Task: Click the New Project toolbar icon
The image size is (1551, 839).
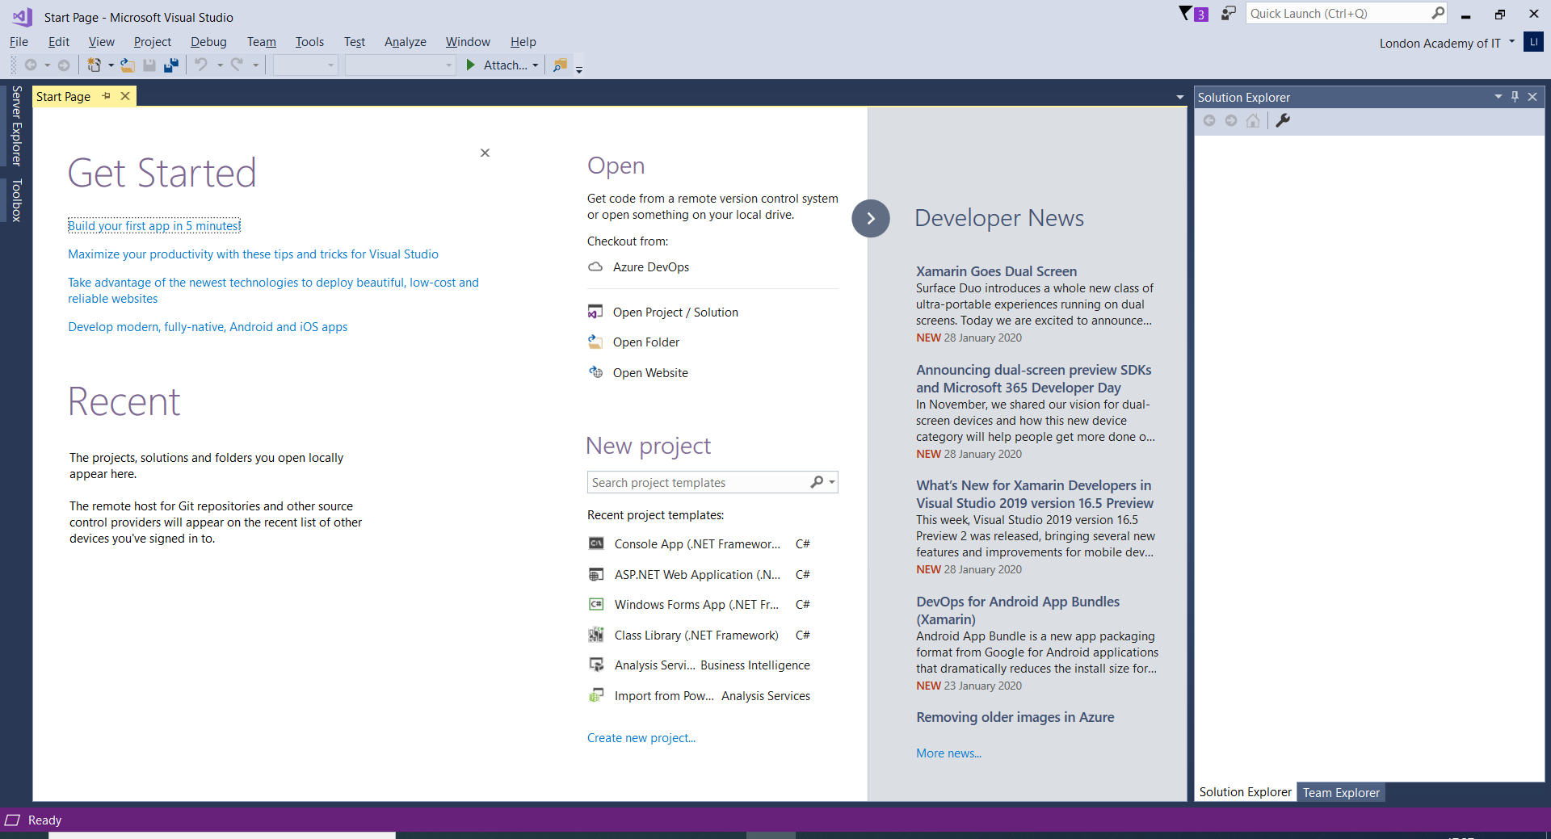Action: pos(94,65)
